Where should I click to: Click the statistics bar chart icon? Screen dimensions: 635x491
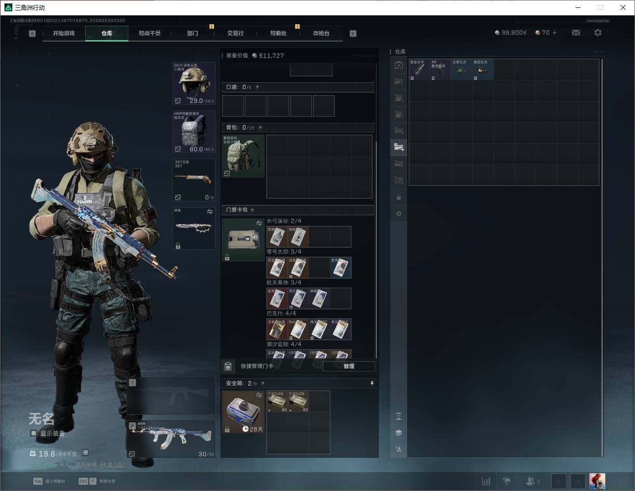click(486, 481)
